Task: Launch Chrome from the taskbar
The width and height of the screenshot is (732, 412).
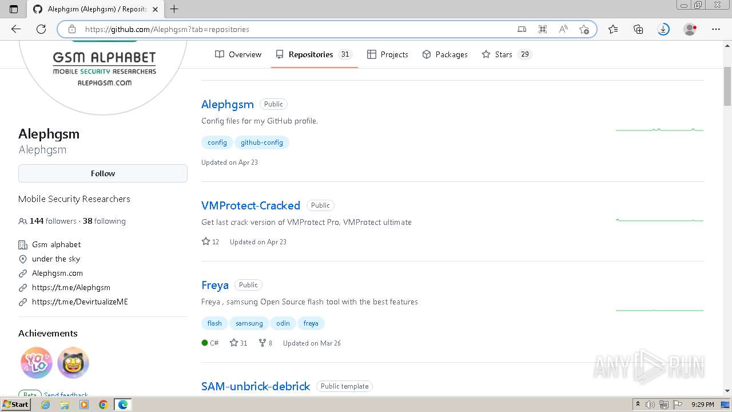Action: 104,405
